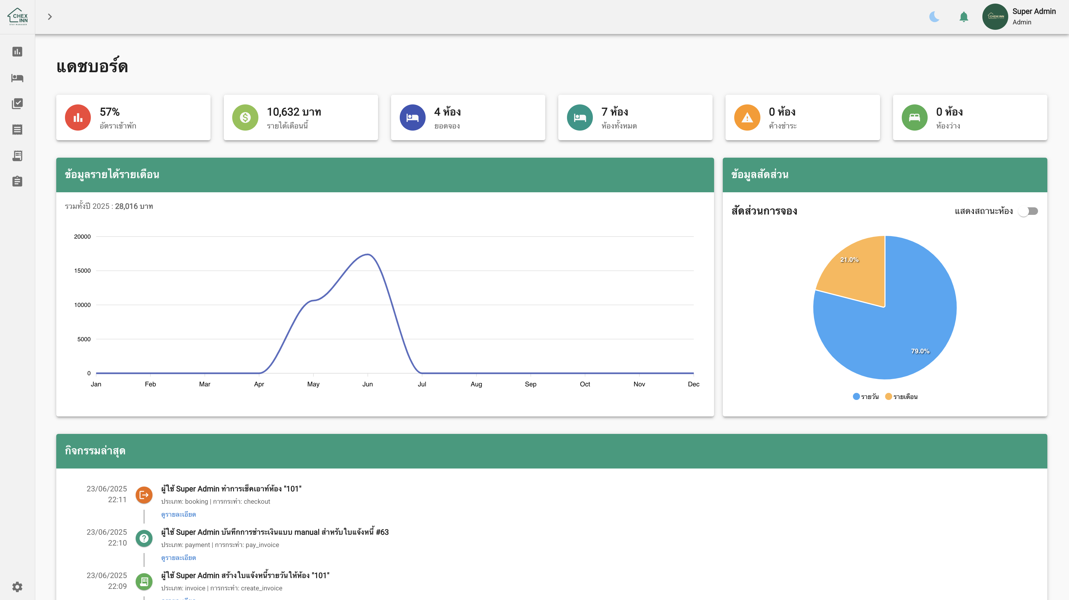
Task: Click the red occupancy rate icon
Action: pos(78,118)
